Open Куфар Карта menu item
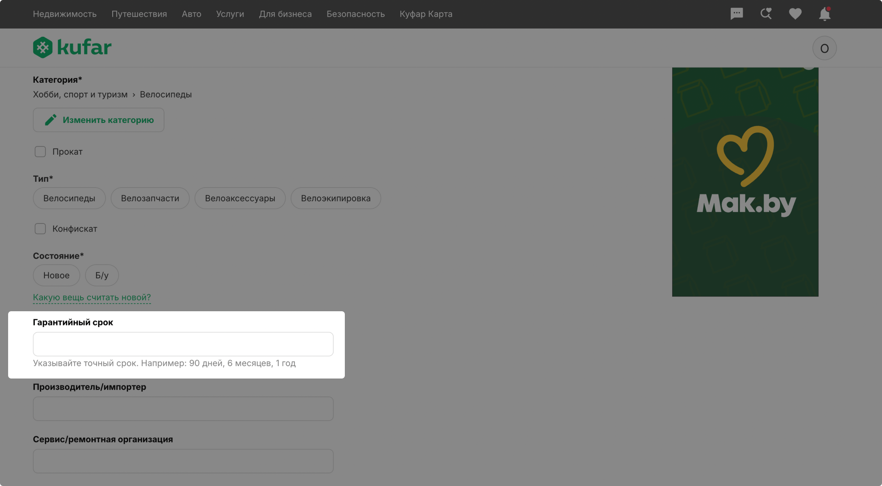Image resolution: width=882 pixels, height=486 pixels. [x=426, y=14]
